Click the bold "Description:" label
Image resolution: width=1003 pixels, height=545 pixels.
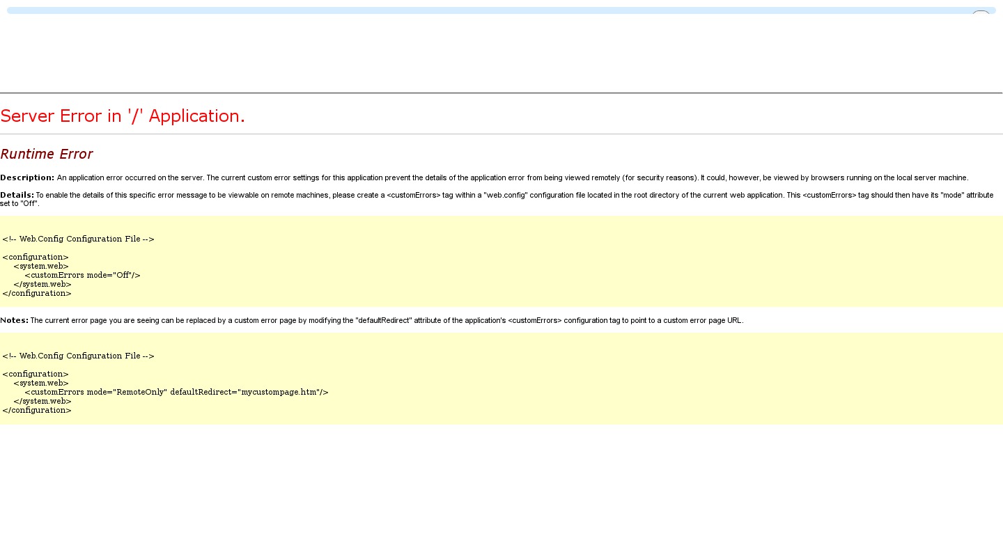click(x=27, y=177)
